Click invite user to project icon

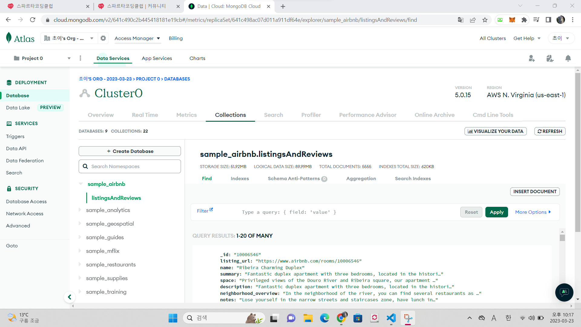pyautogui.click(x=532, y=58)
